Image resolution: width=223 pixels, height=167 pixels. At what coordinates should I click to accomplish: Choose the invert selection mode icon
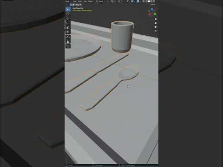pos(78,5)
